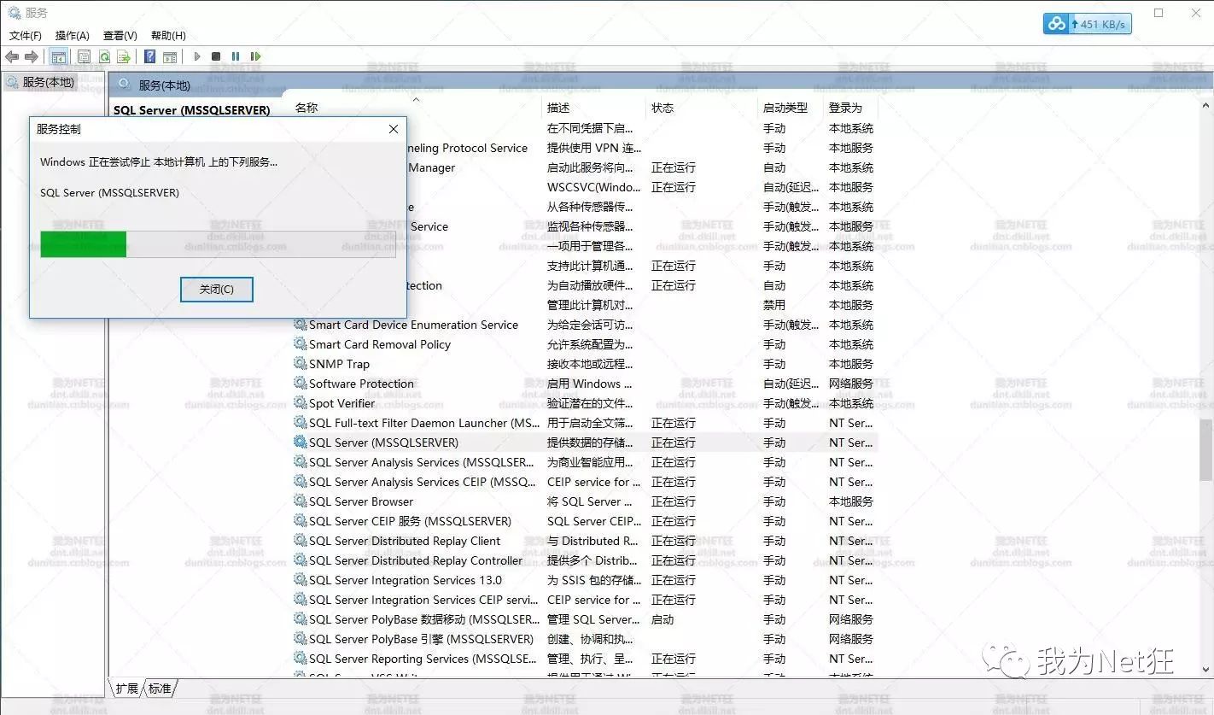Click the 禁用 startup type cell
The image size is (1214, 715).
774,305
